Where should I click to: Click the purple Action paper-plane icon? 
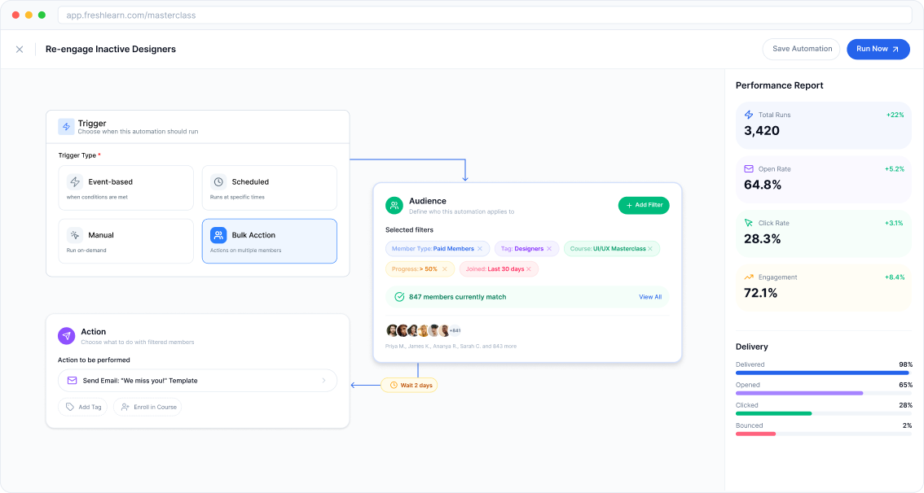[x=66, y=336]
